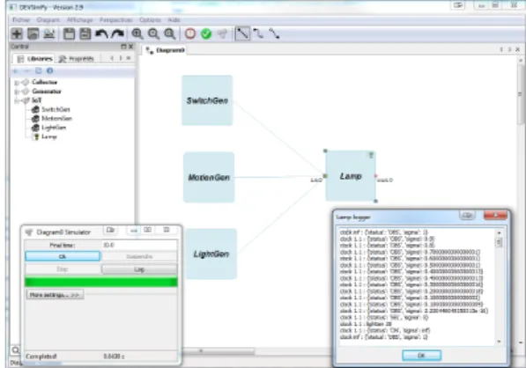Create a new diagram with plus icon
This screenshot has width=526, height=368.
pos(17,33)
